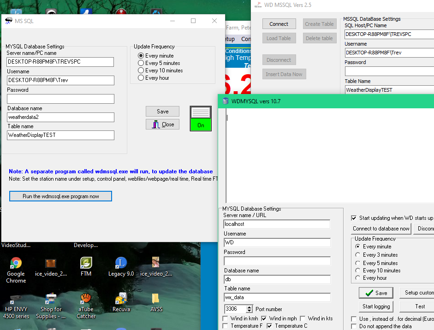Click Username field in MS SQL window

[x=60, y=80]
